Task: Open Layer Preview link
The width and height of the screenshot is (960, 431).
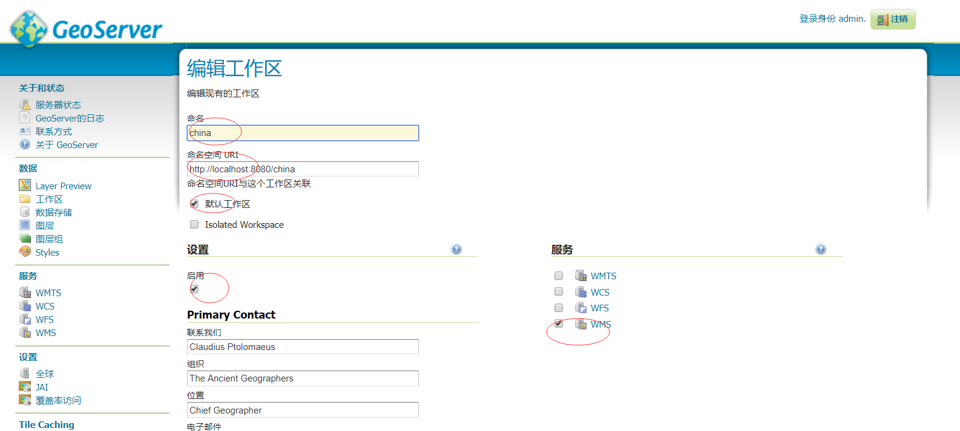Action: tap(64, 186)
